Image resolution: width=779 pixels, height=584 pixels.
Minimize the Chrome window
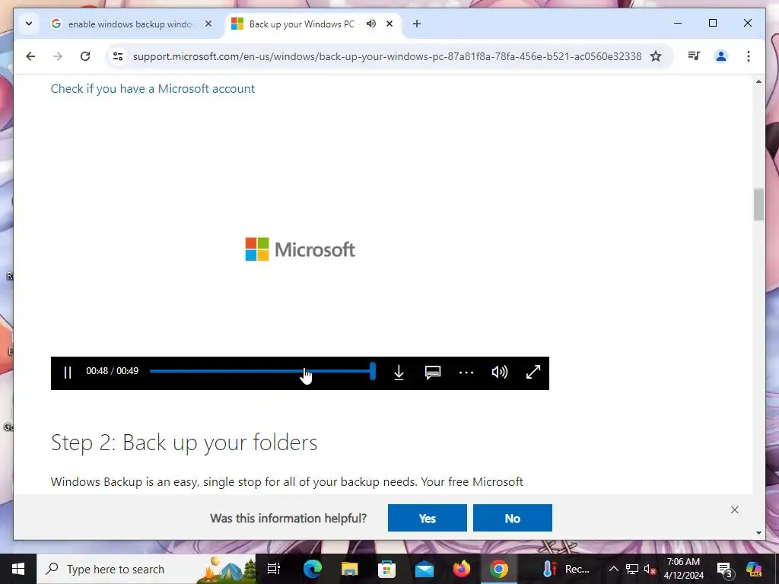point(678,23)
